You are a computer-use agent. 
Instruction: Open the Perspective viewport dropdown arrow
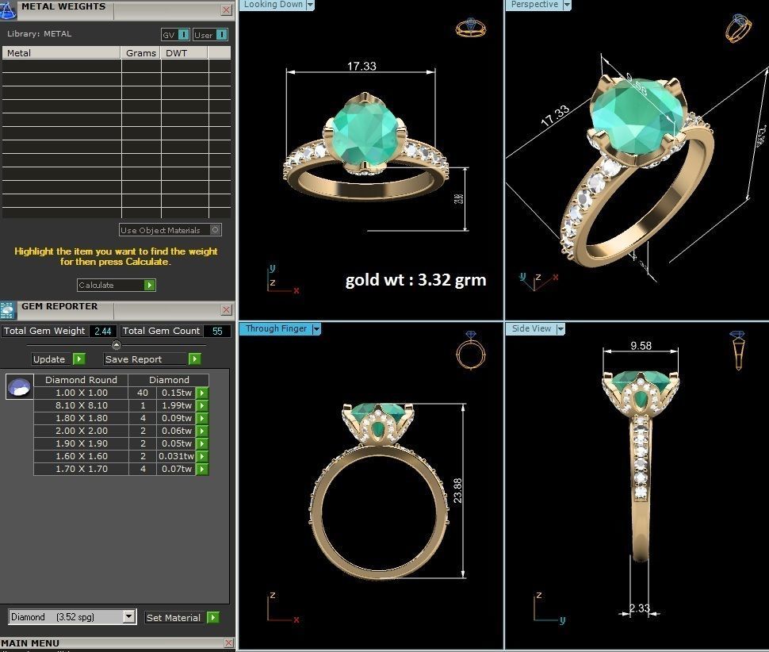pos(567,5)
